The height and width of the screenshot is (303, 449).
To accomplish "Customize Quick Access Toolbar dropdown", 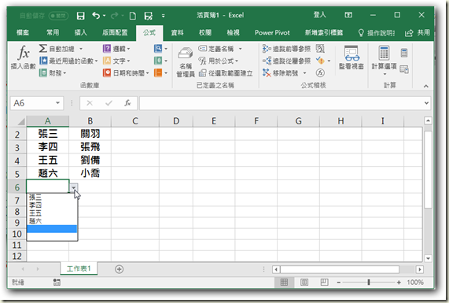I will (x=164, y=16).
